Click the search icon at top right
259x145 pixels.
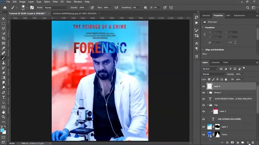pos(248,8)
